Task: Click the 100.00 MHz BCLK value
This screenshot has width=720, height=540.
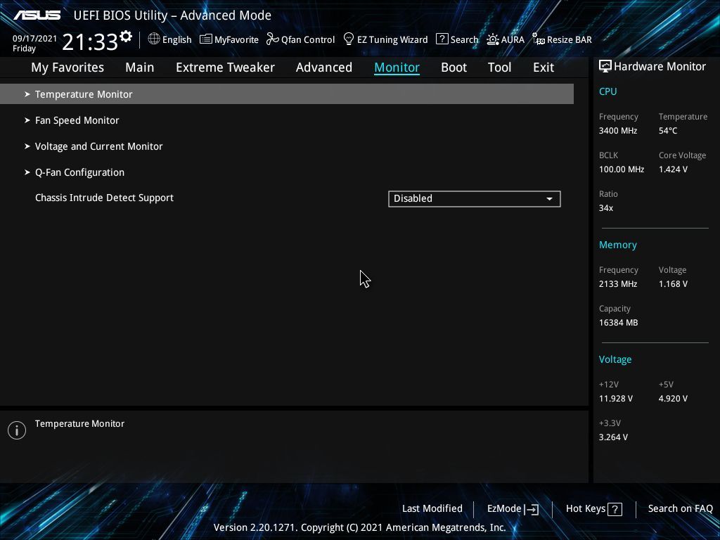Action: pyautogui.click(x=622, y=169)
